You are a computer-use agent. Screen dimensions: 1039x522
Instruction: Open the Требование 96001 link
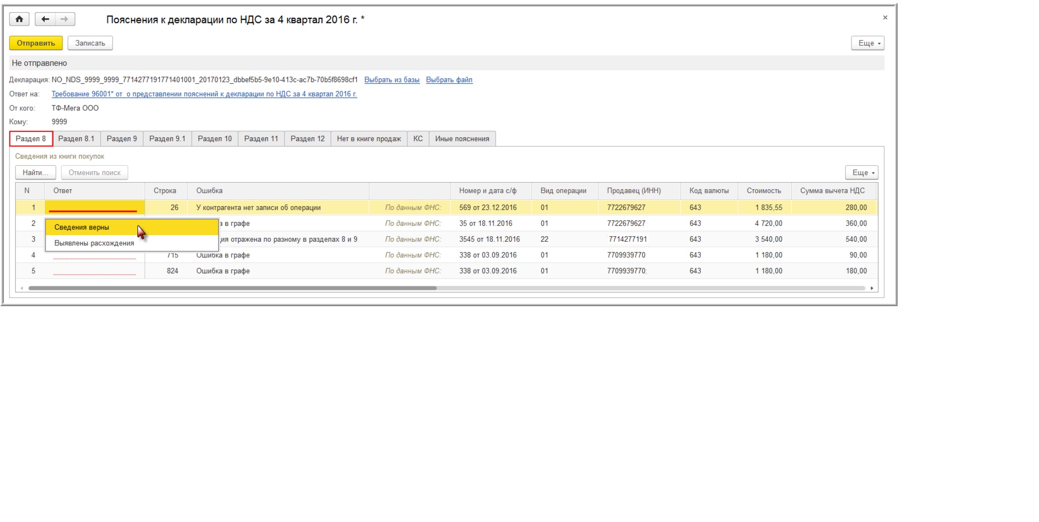204,94
